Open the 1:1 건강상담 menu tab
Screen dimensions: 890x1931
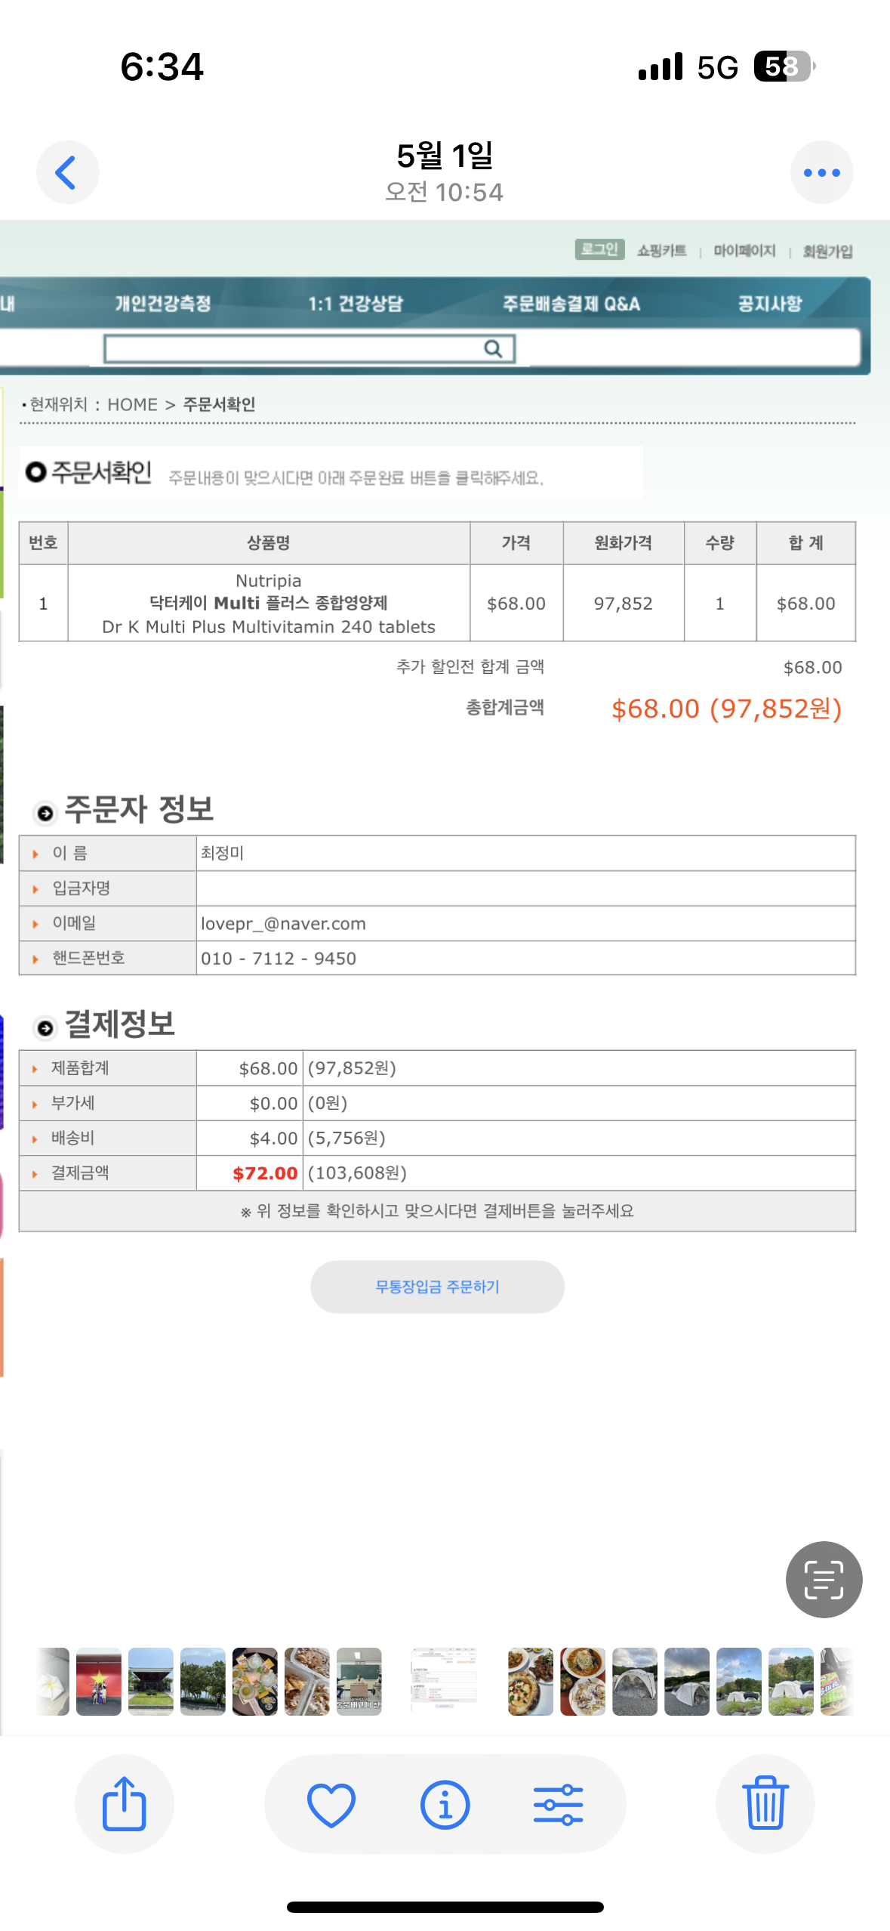pyautogui.click(x=355, y=304)
